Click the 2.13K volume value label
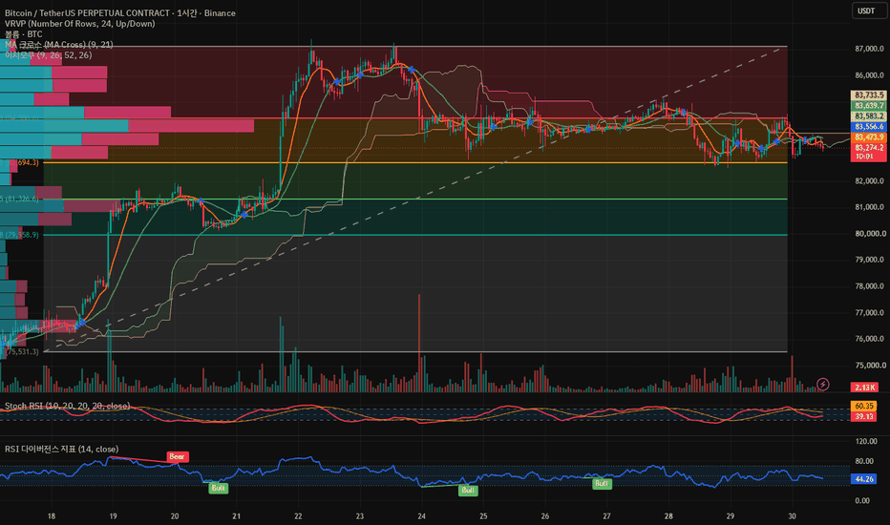 [864, 388]
